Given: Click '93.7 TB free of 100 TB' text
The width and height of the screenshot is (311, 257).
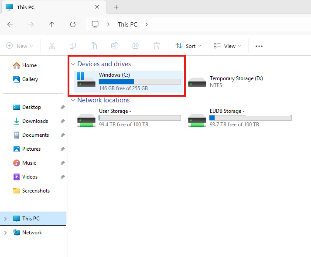Looking at the screenshot, I should 234,125.
